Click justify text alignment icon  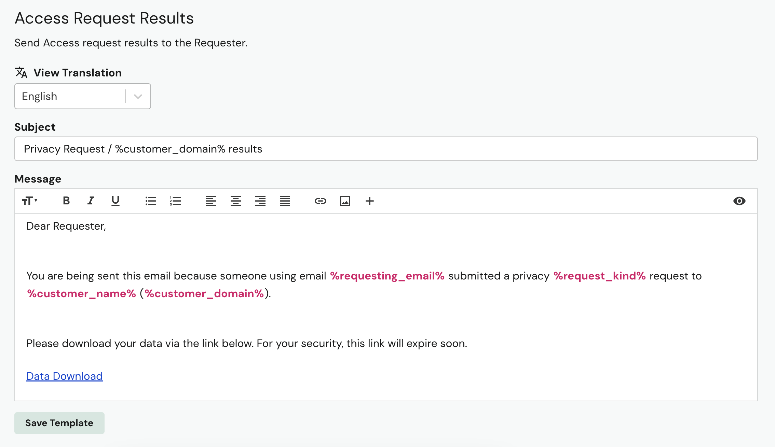click(x=285, y=201)
